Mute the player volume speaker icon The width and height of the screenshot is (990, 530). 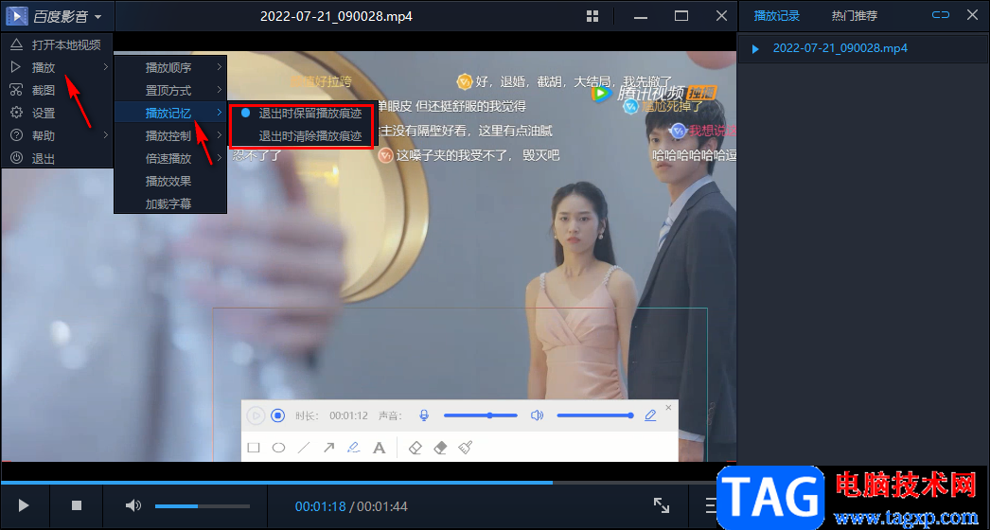133,505
